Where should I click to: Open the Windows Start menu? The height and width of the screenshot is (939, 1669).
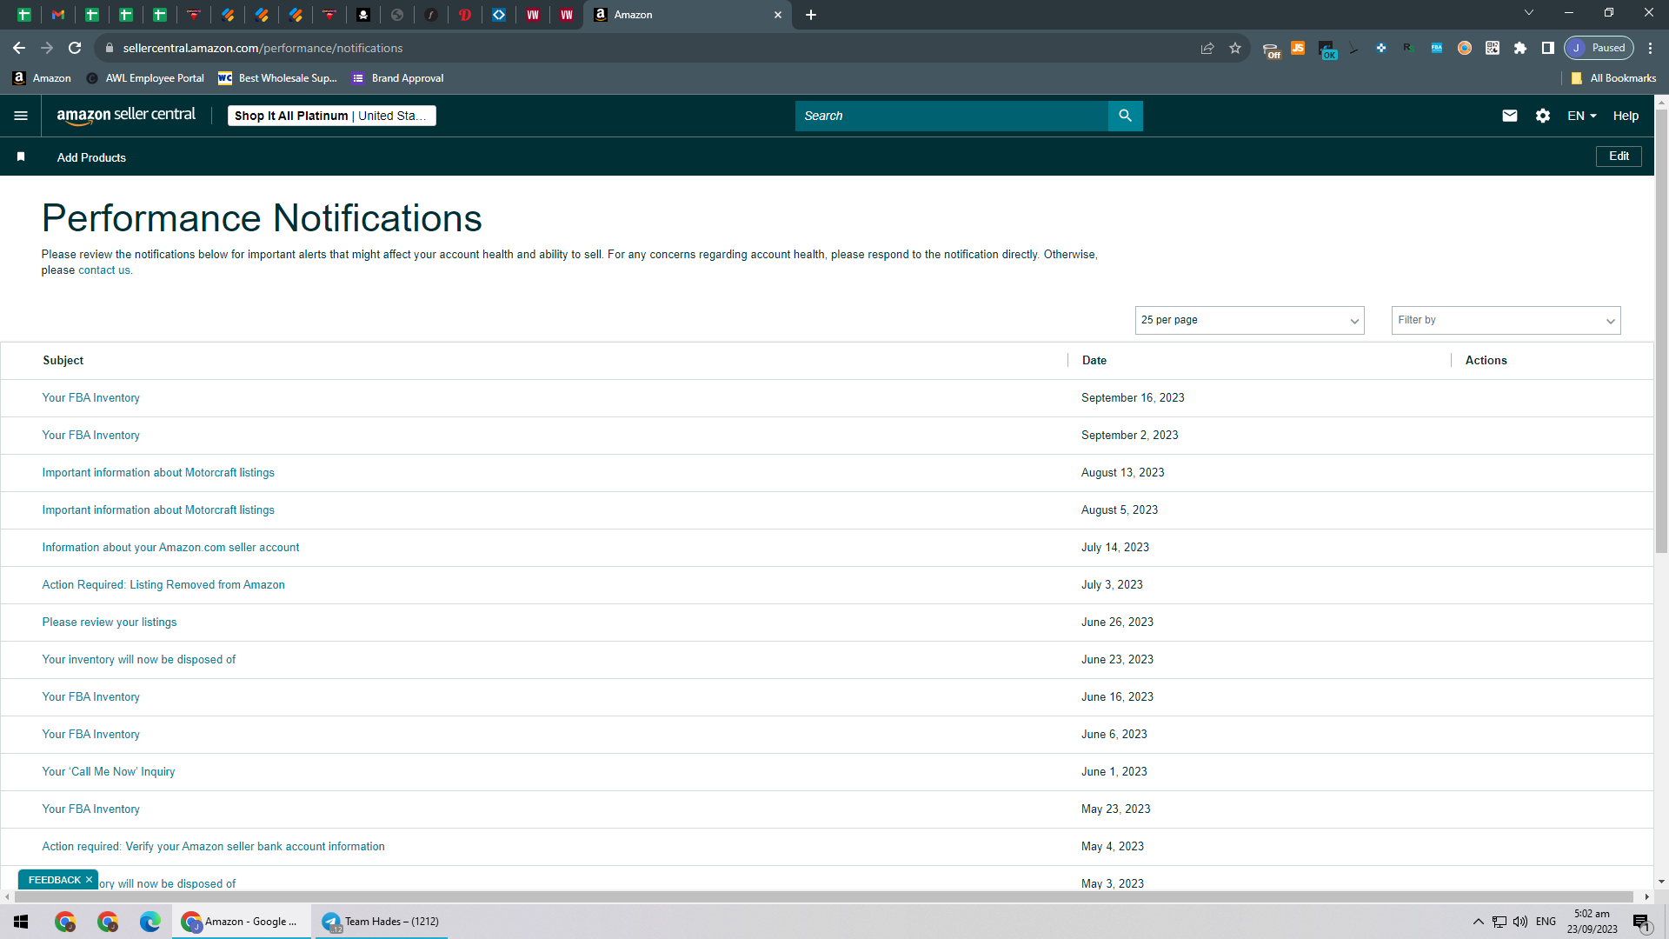point(21,922)
